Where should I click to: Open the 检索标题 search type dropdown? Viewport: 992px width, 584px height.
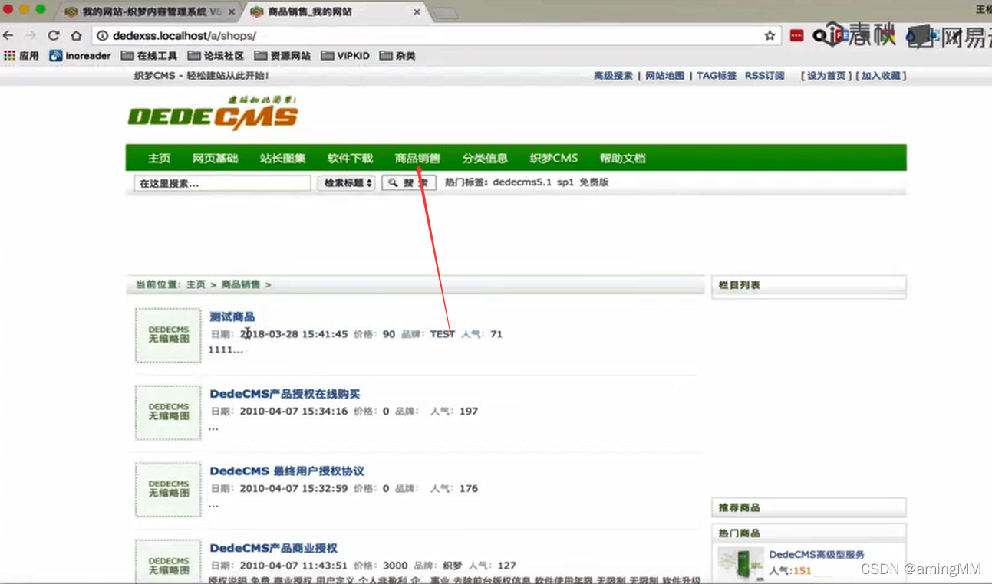click(x=345, y=182)
